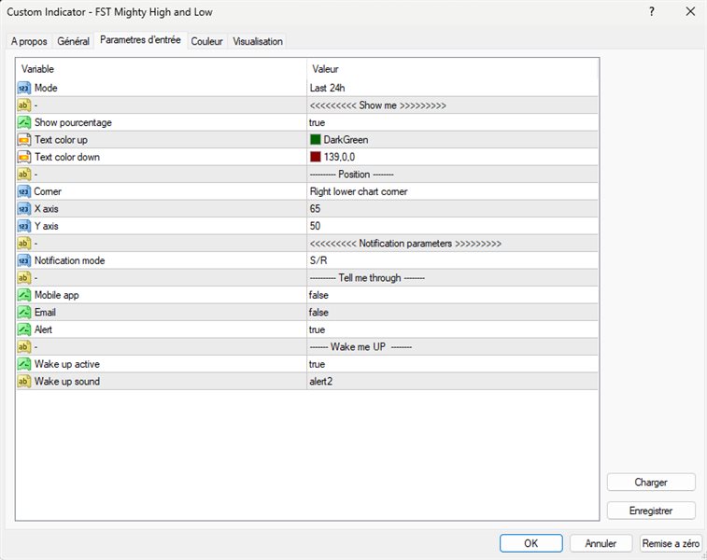Viewport: 707px width, 560px height.
Task: Click the string icon beside Wake up sound
Action: (24, 382)
